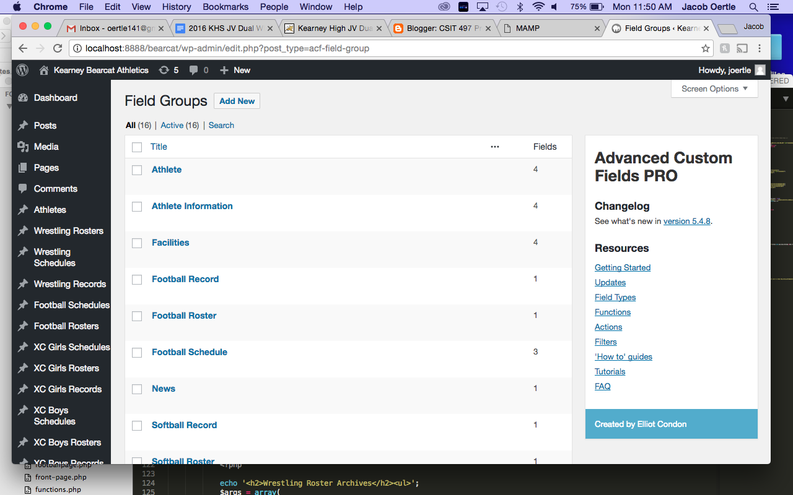Go back with Chrome's back arrow
793x495 pixels.
(23, 48)
